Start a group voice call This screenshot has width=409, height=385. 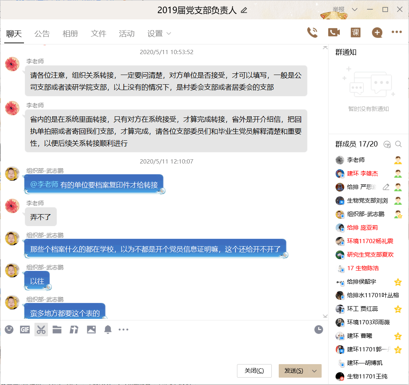pos(312,32)
